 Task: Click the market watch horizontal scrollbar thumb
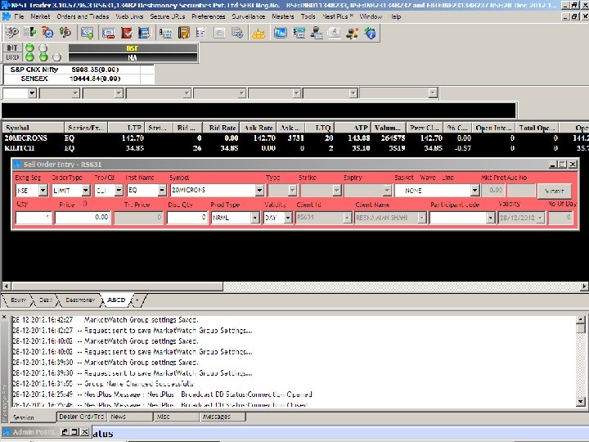tap(117, 286)
